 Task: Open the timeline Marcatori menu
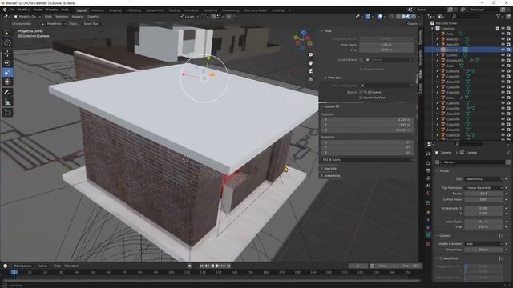click(71, 266)
